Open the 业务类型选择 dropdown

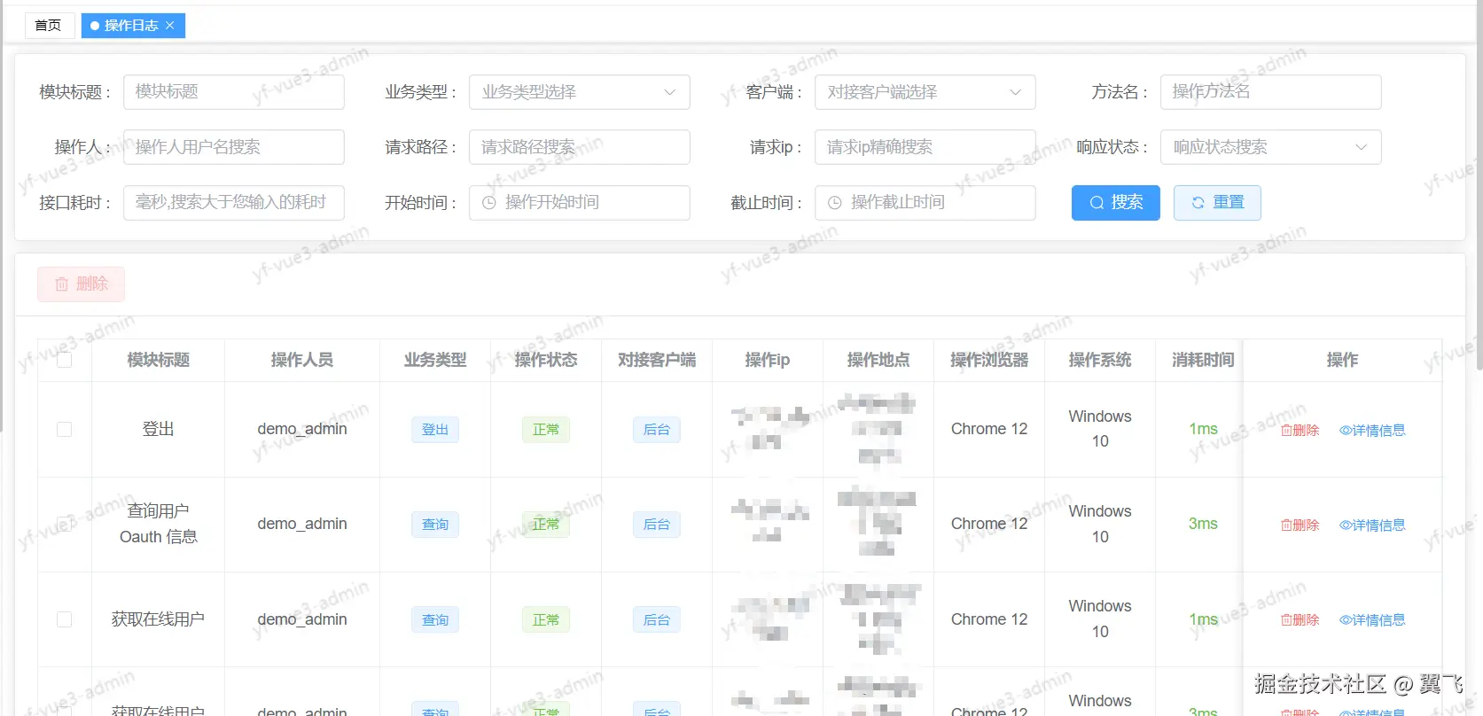[x=579, y=92]
